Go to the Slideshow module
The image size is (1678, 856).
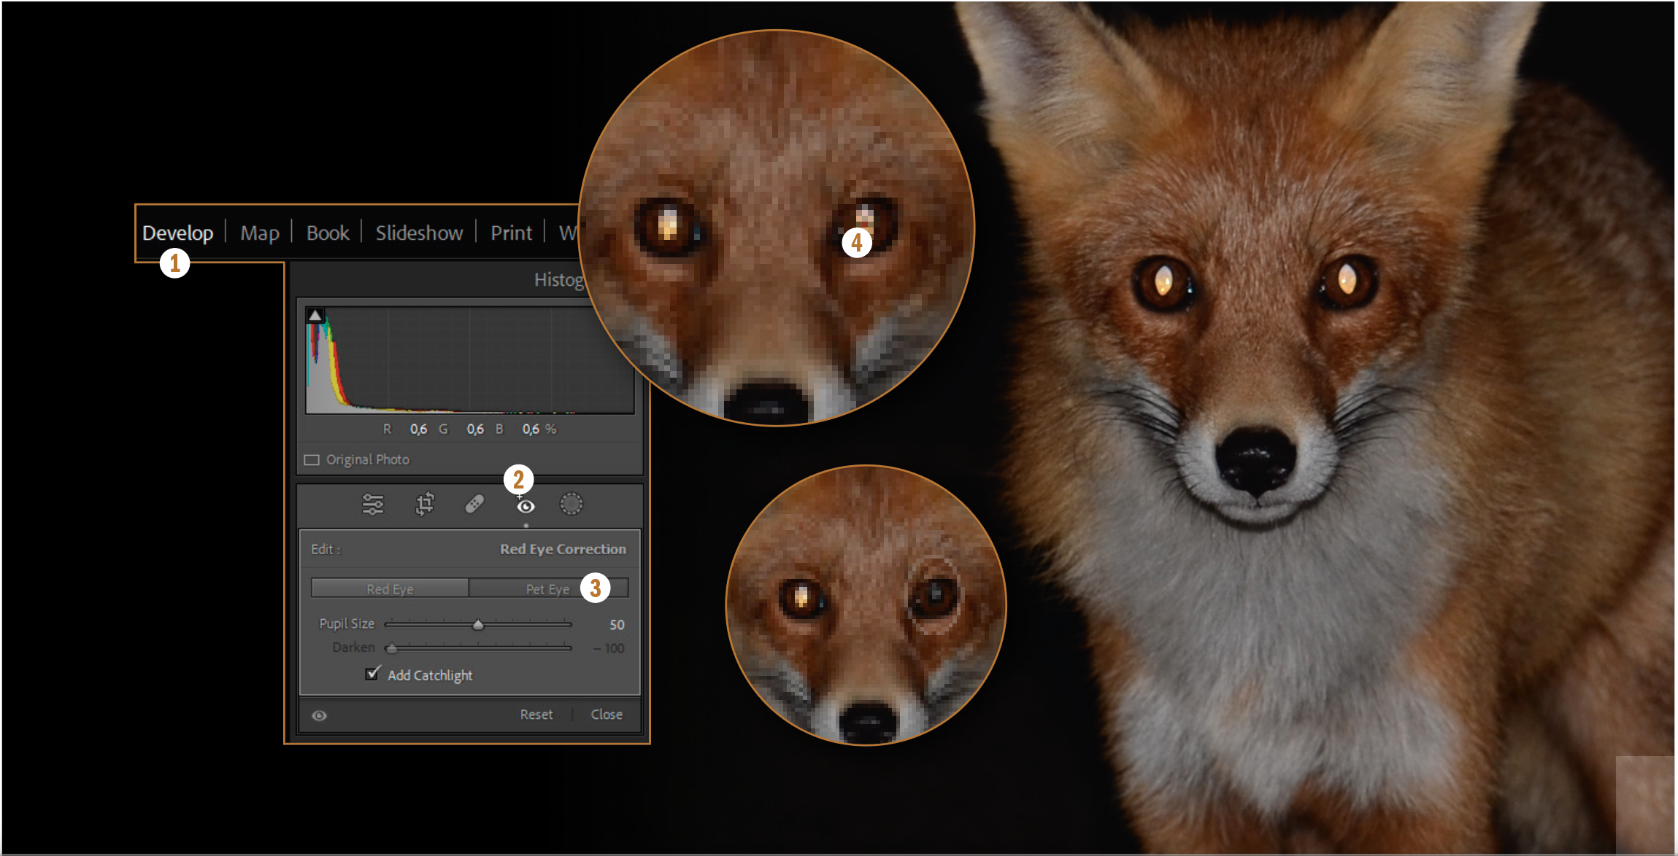tap(419, 233)
